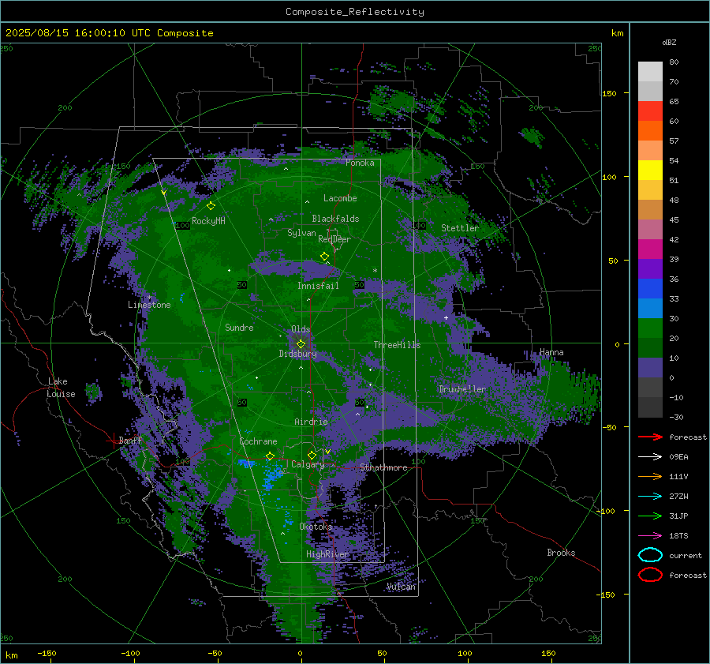Select the Hanna label
Viewport: 710px width, 664px height.
point(551,352)
